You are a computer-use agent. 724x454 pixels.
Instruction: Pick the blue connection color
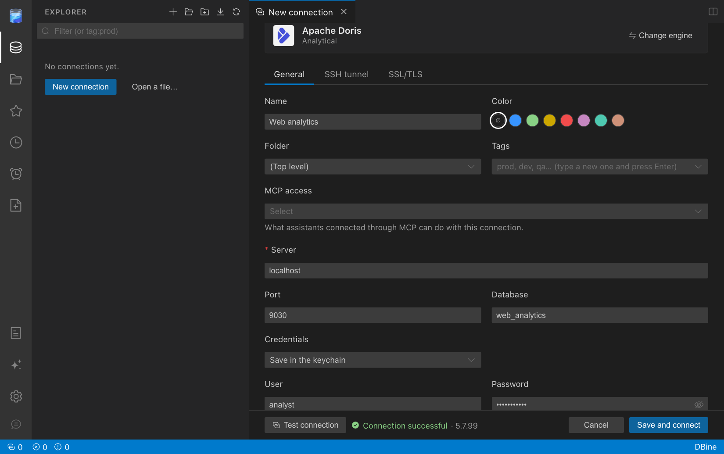[x=515, y=120]
